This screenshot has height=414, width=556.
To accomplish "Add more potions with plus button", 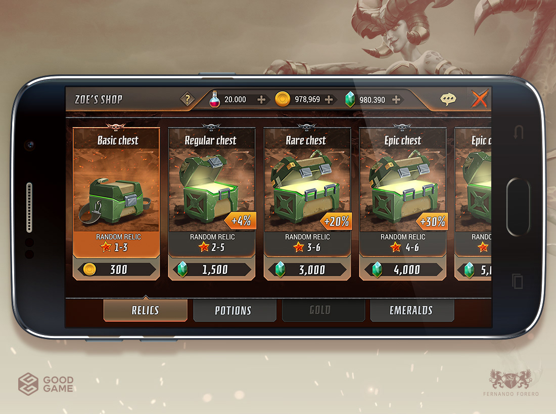I will pyautogui.click(x=261, y=99).
